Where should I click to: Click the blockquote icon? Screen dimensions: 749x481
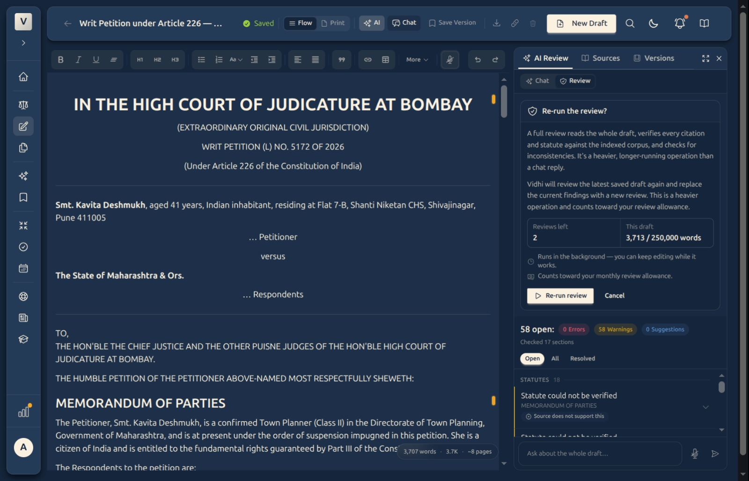(x=342, y=59)
